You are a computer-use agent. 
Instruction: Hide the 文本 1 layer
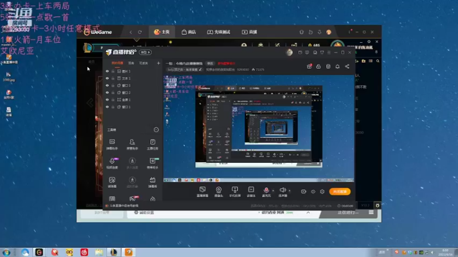pyautogui.click(x=107, y=78)
